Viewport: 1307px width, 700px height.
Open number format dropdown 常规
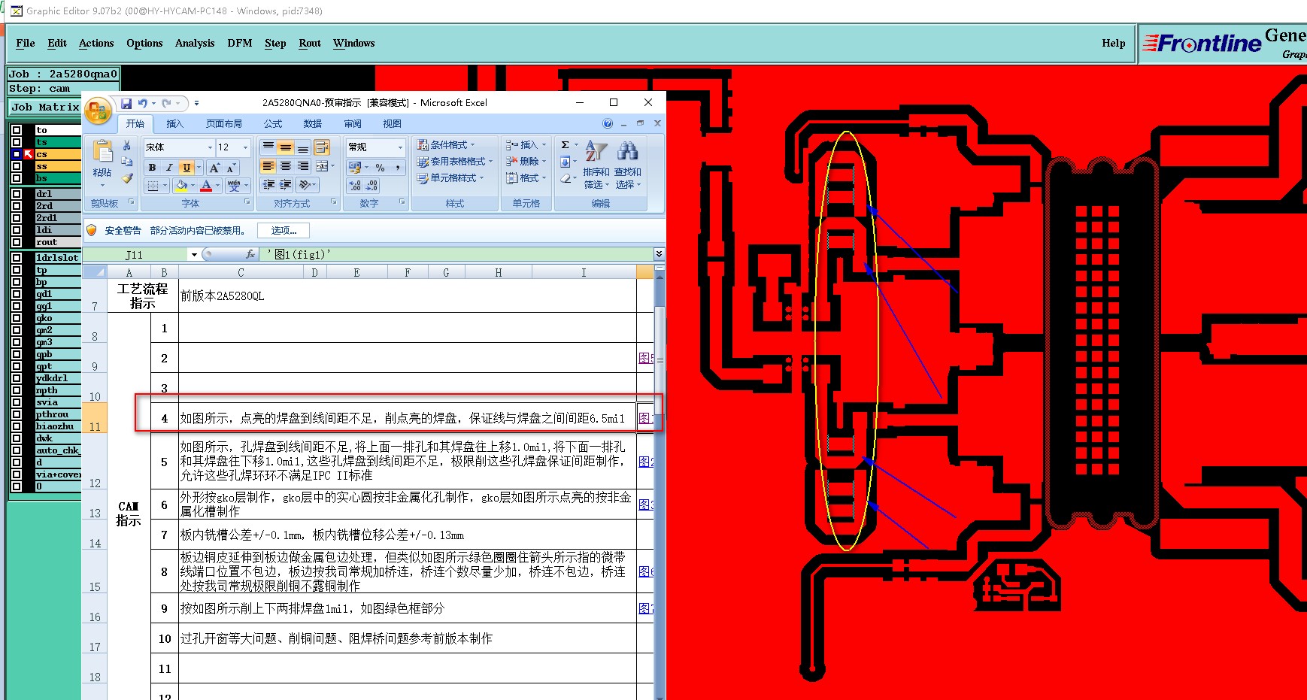pos(400,147)
